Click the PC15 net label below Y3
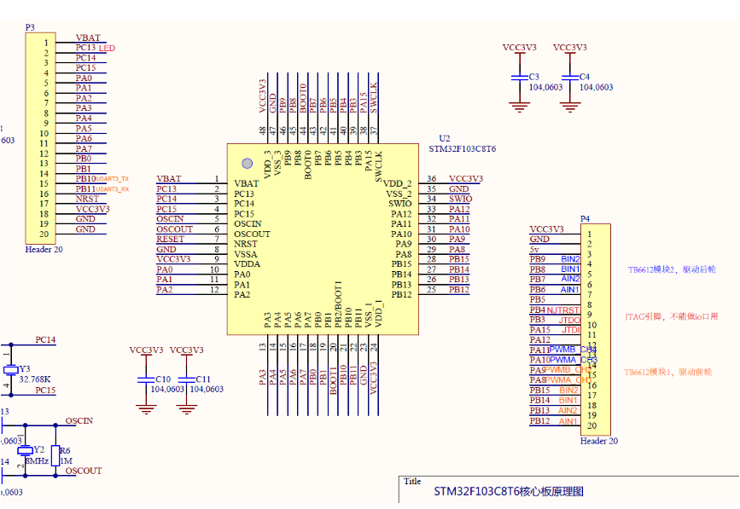 (45, 390)
